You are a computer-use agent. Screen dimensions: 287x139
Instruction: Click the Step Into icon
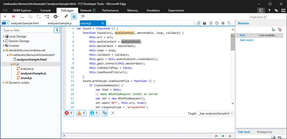click(22, 17)
